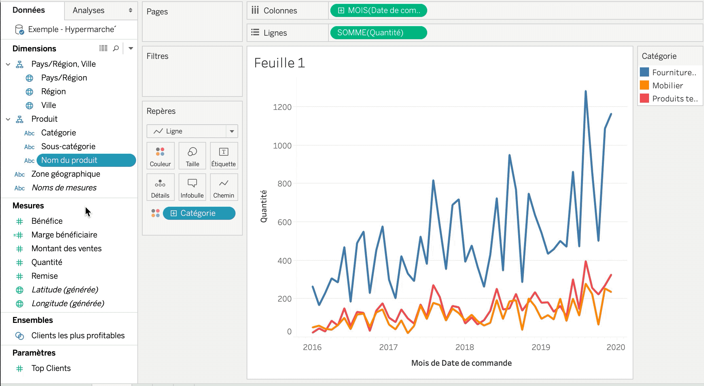Click the MOIS(Date de com.. pill in Colonnes
704x386 pixels.
coord(378,10)
